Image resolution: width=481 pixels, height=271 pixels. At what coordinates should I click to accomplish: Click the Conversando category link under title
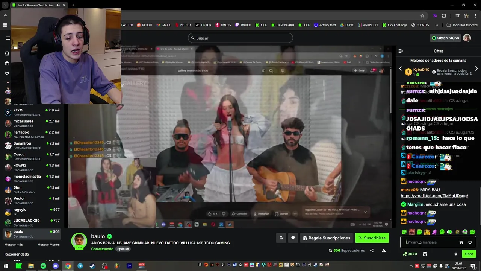pyautogui.click(x=102, y=249)
